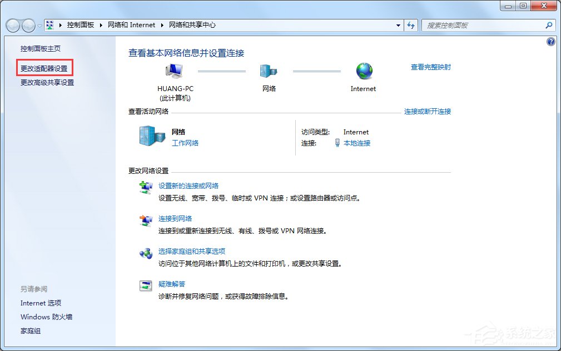Click the 网络 icon in the network map
561x351 pixels.
269,71
